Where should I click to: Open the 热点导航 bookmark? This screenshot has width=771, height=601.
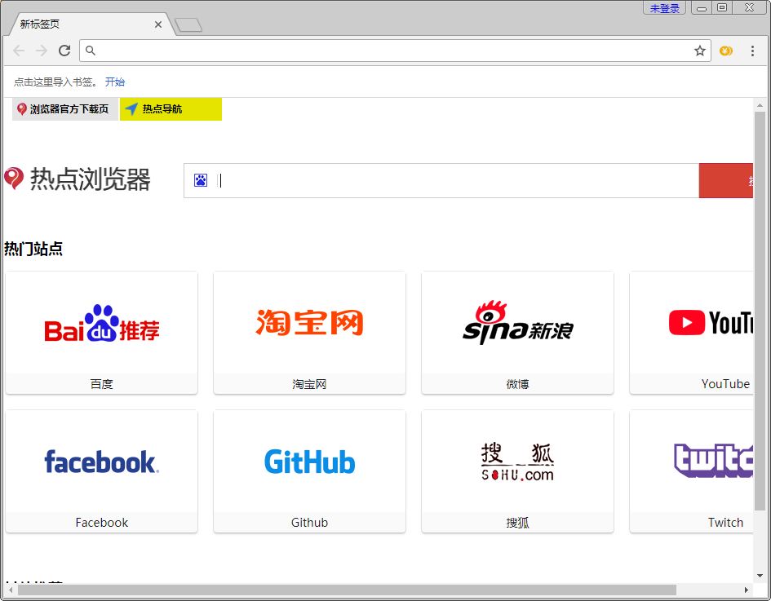171,109
